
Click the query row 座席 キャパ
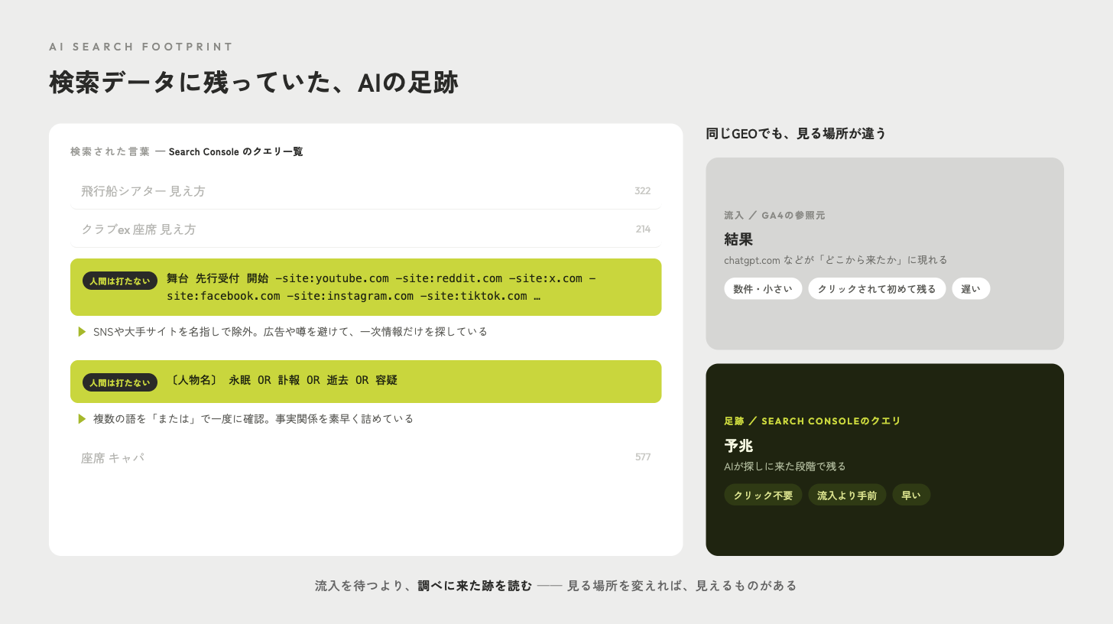click(365, 457)
